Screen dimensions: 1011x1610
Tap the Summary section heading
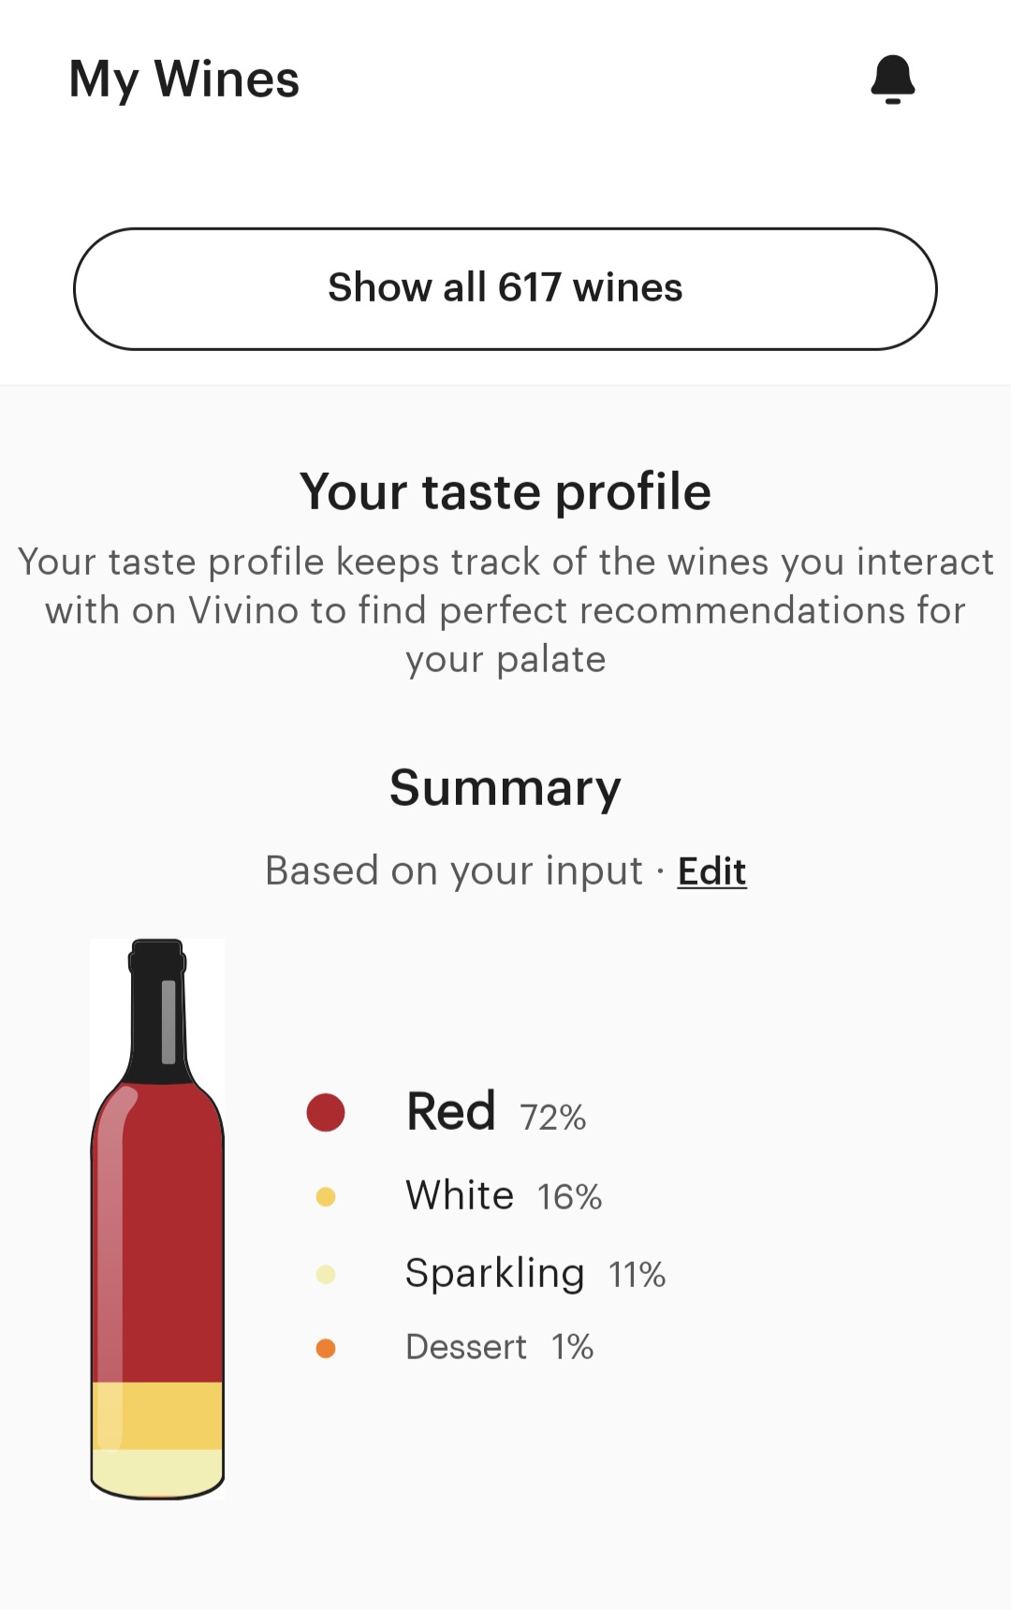click(505, 788)
